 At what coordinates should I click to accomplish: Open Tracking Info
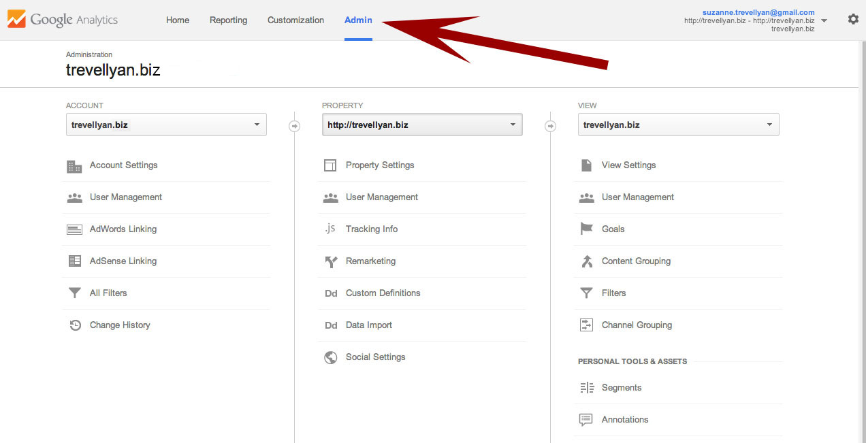coord(372,229)
